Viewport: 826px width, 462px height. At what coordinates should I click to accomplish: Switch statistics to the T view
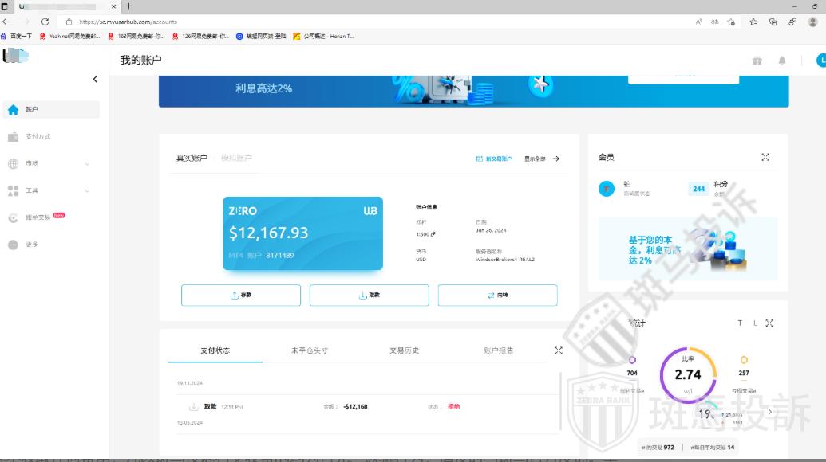(x=740, y=323)
